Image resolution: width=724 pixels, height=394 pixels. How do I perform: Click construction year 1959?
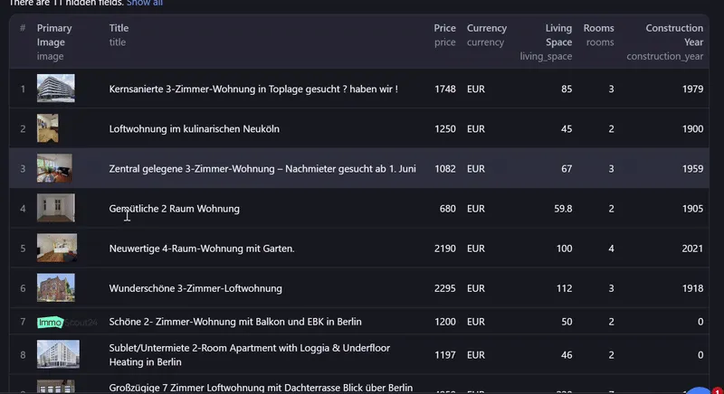pos(692,169)
